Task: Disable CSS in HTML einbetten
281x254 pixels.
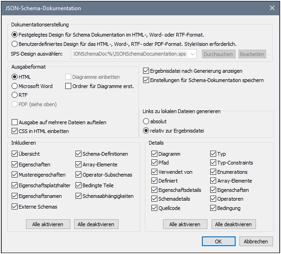Action: [x=15, y=131]
